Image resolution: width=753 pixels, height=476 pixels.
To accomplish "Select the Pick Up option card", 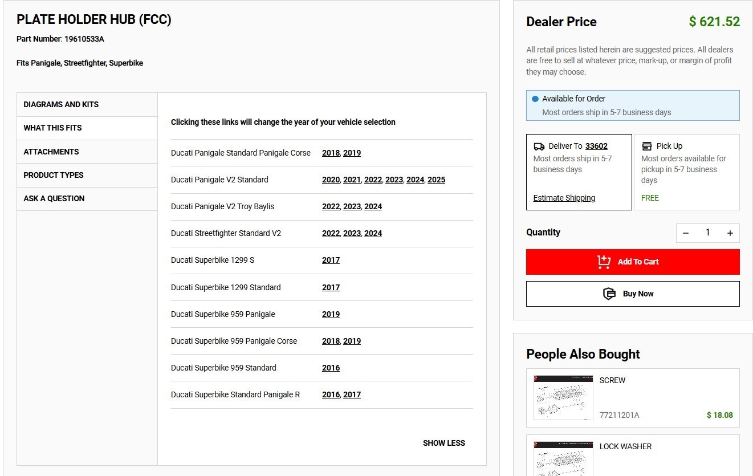I will [687, 172].
